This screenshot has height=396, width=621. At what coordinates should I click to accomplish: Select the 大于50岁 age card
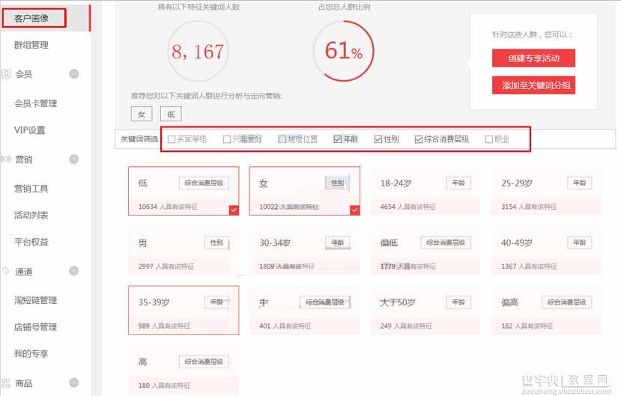point(425,310)
